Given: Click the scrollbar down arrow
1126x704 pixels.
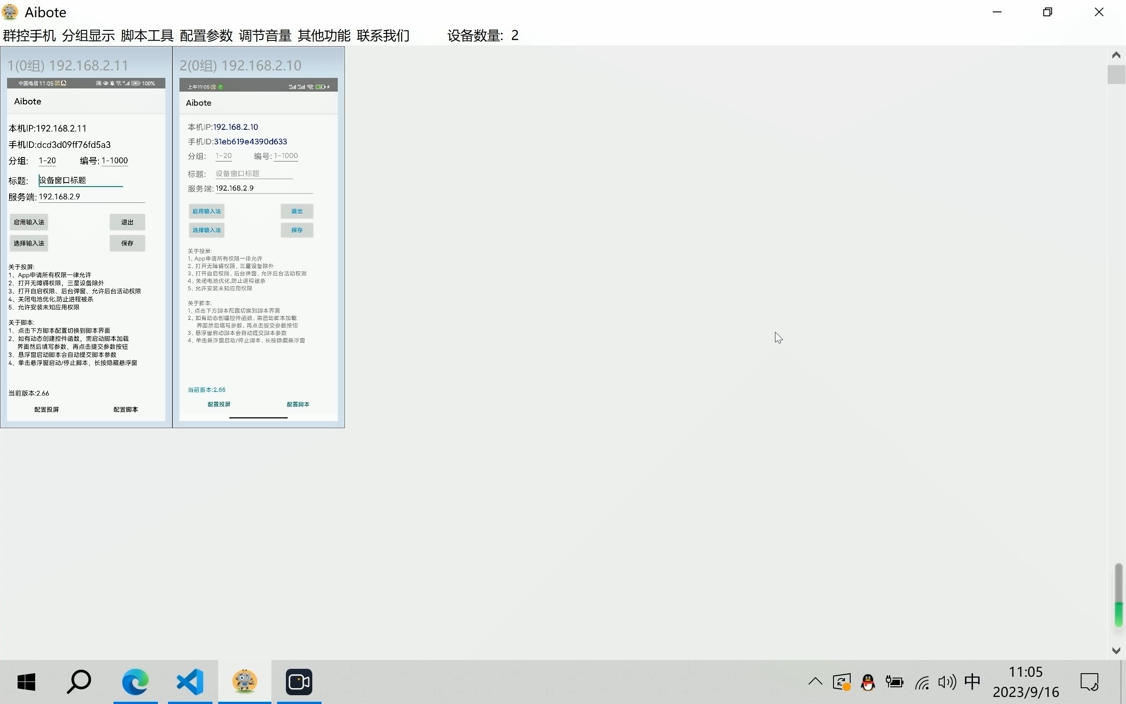Looking at the screenshot, I should [1116, 650].
